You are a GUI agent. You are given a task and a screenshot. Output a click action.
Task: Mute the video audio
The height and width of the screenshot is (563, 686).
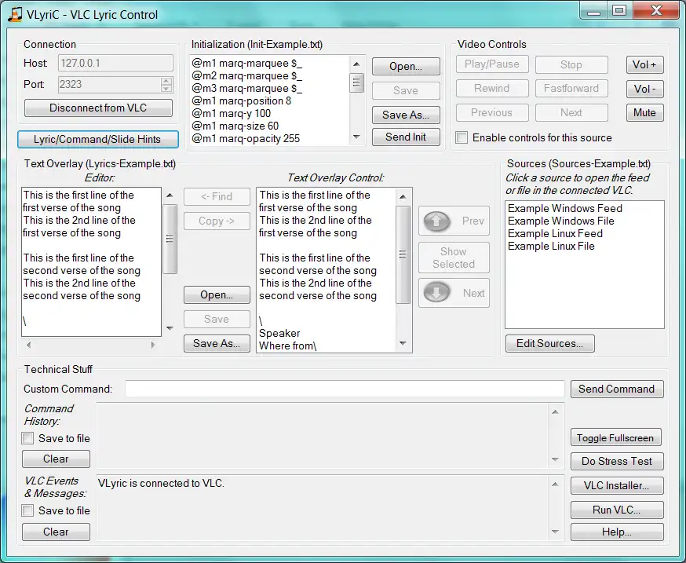tap(645, 112)
